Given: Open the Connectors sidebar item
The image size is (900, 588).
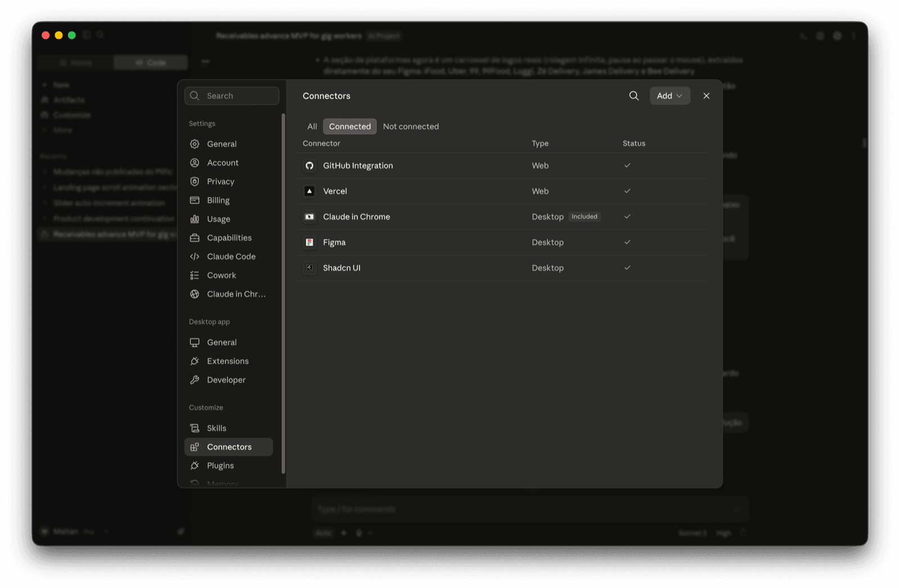Looking at the screenshot, I should click(228, 447).
